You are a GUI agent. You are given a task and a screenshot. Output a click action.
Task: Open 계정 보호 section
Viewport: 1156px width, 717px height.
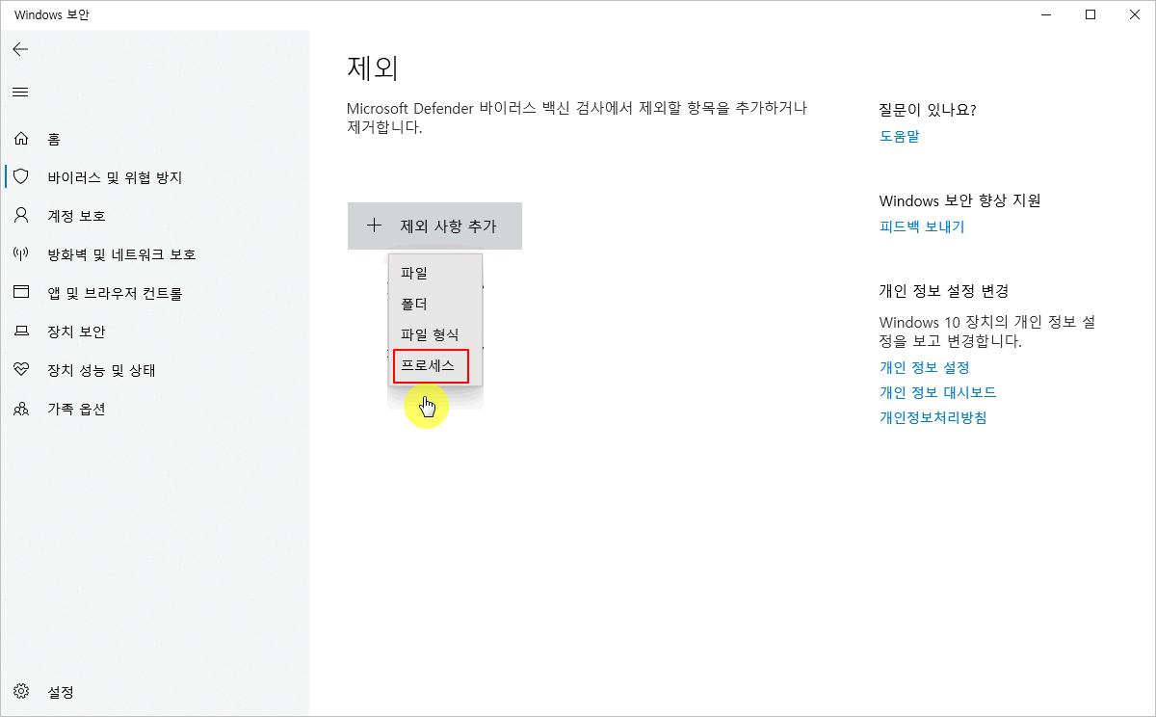coord(154,216)
